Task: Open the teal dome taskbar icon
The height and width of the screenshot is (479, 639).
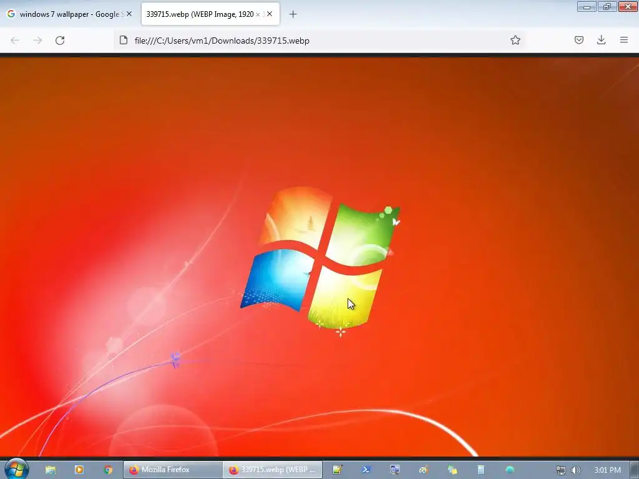Action: point(510,470)
